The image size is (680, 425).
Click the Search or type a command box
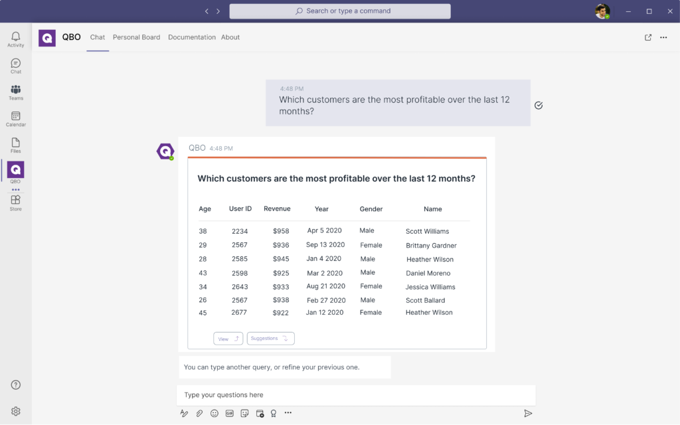click(x=340, y=11)
